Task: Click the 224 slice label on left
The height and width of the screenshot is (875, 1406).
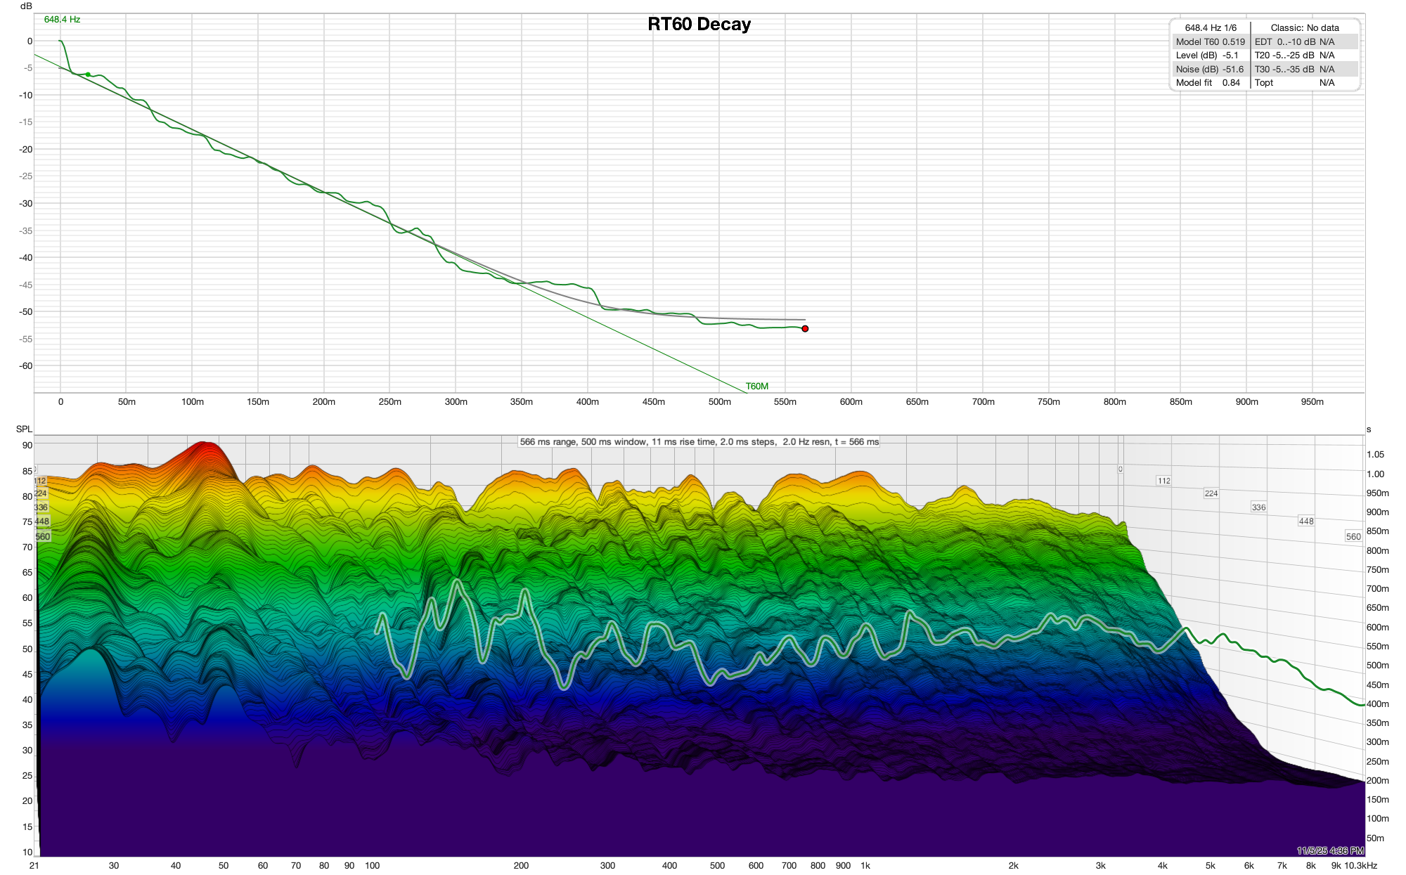Action: 41,493
